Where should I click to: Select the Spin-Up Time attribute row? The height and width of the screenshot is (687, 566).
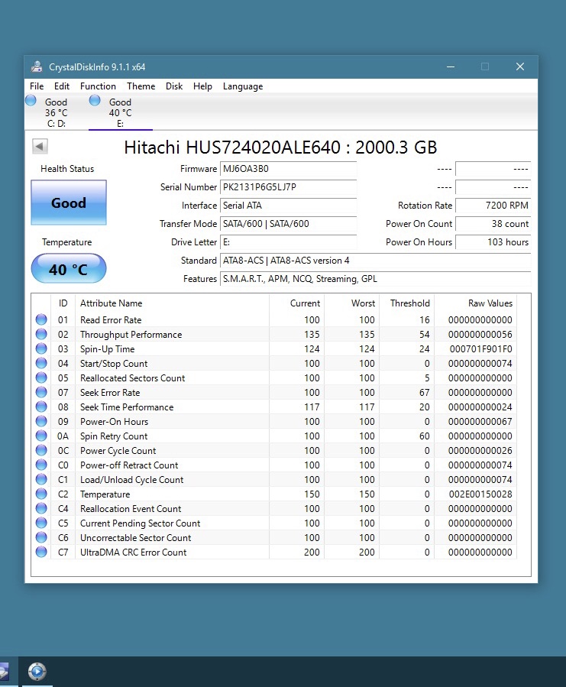click(274, 348)
